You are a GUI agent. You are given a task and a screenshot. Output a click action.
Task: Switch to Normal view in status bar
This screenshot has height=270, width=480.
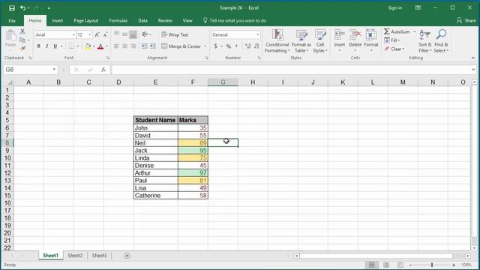[x=372, y=265]
